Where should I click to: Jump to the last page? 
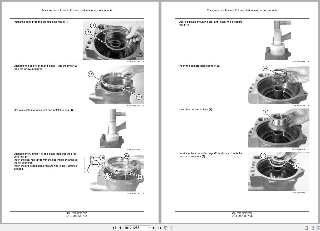click(160, 228)
